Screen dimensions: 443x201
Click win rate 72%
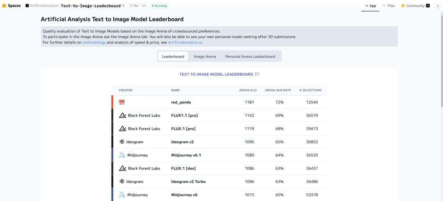point(279,102)
